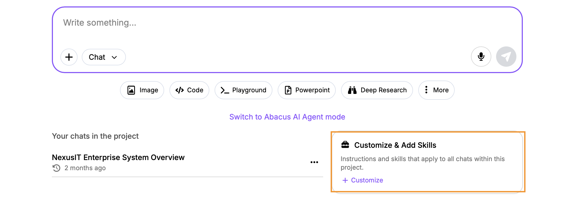
Task: Open the NexusIT Enterprise System Overview chat
Action: click(118, 157)
